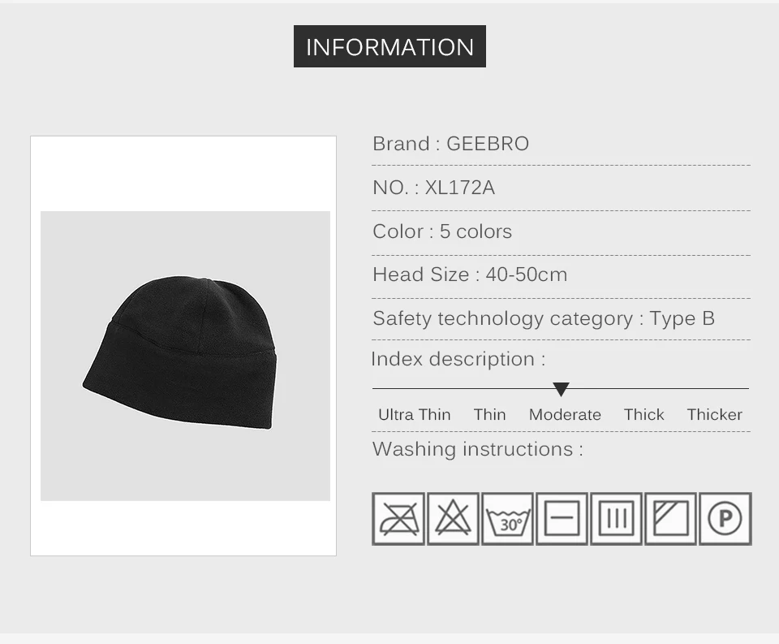Select the Ultra Thin thickness label
This screenshot has width=779, height=644.
tap(415, 414)
